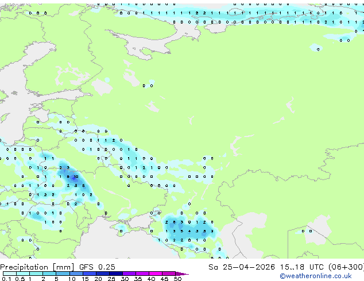The width and height of the screenshot is (364, 281).
Task: Click the "10" precipitation value on the map
Action: tap(76, 177)
